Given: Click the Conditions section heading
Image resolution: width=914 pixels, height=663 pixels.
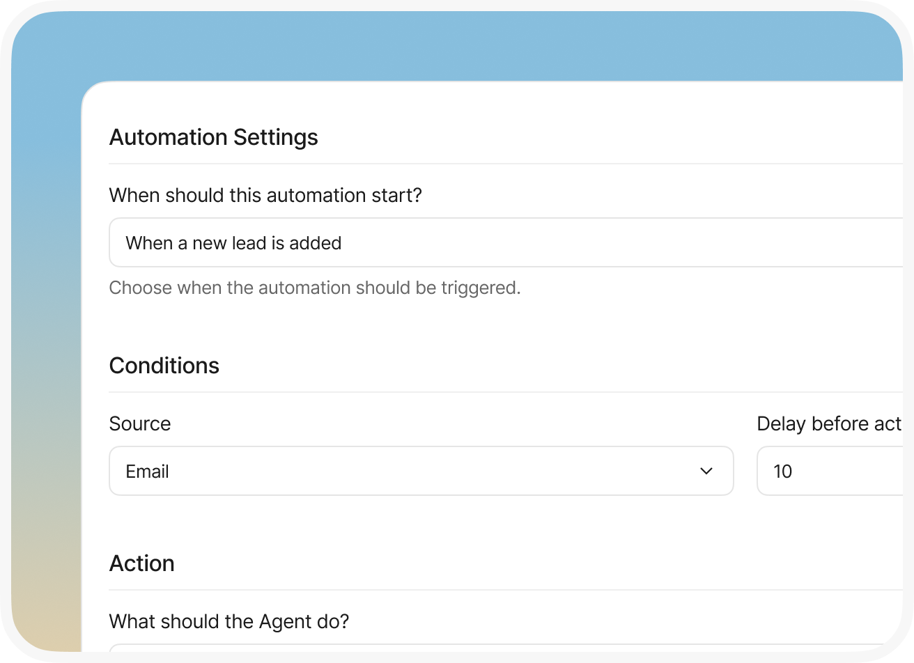Looking at the screenshot, I should [x=164, y=366].
